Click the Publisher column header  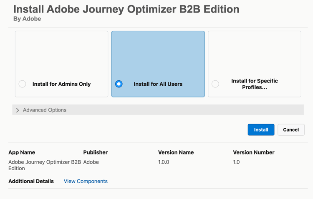pos(95,152)
